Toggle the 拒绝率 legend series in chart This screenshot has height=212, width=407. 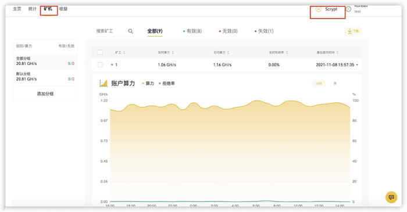coord(167,84)
